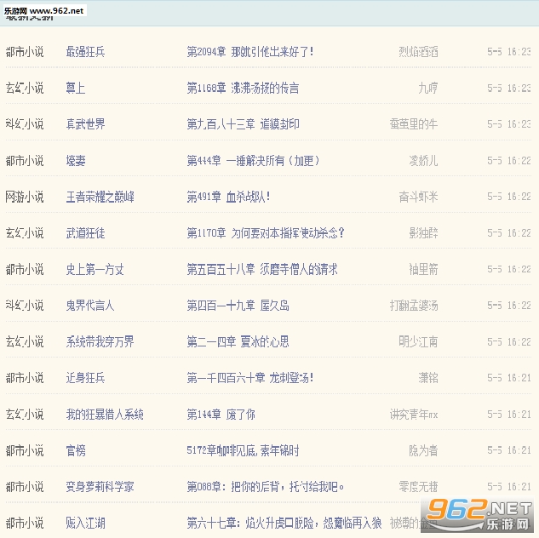
Task: Open the novel 最强狂兵
Action: (85, 52)
